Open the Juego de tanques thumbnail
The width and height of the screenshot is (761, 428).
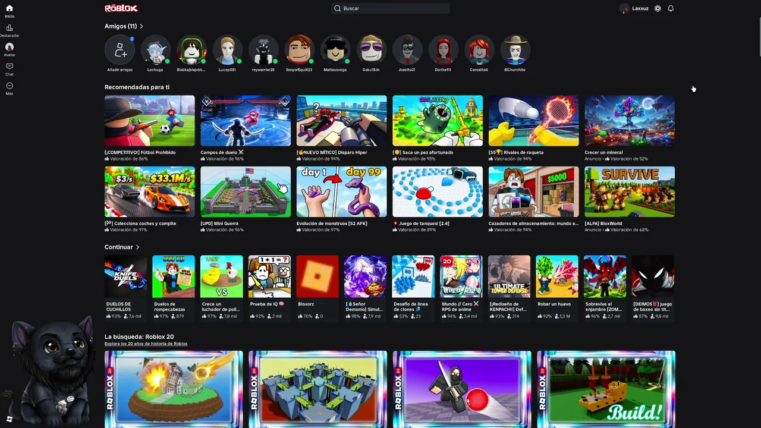438,191
